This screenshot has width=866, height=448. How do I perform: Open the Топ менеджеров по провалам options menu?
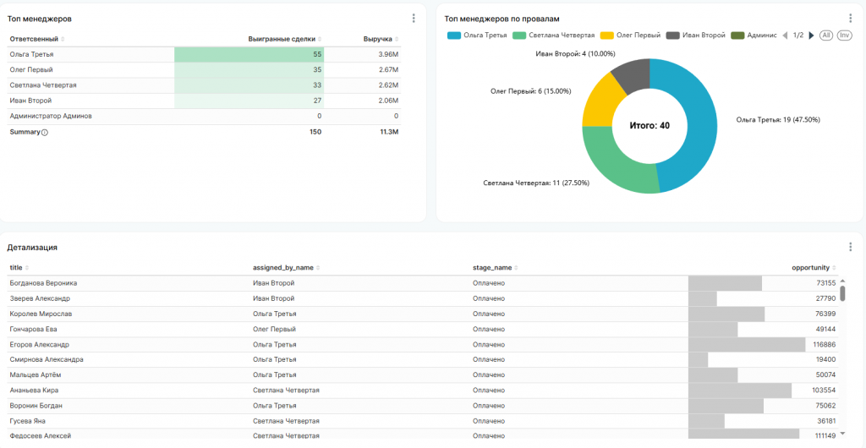pyautogui.click(x=850, y=18)
